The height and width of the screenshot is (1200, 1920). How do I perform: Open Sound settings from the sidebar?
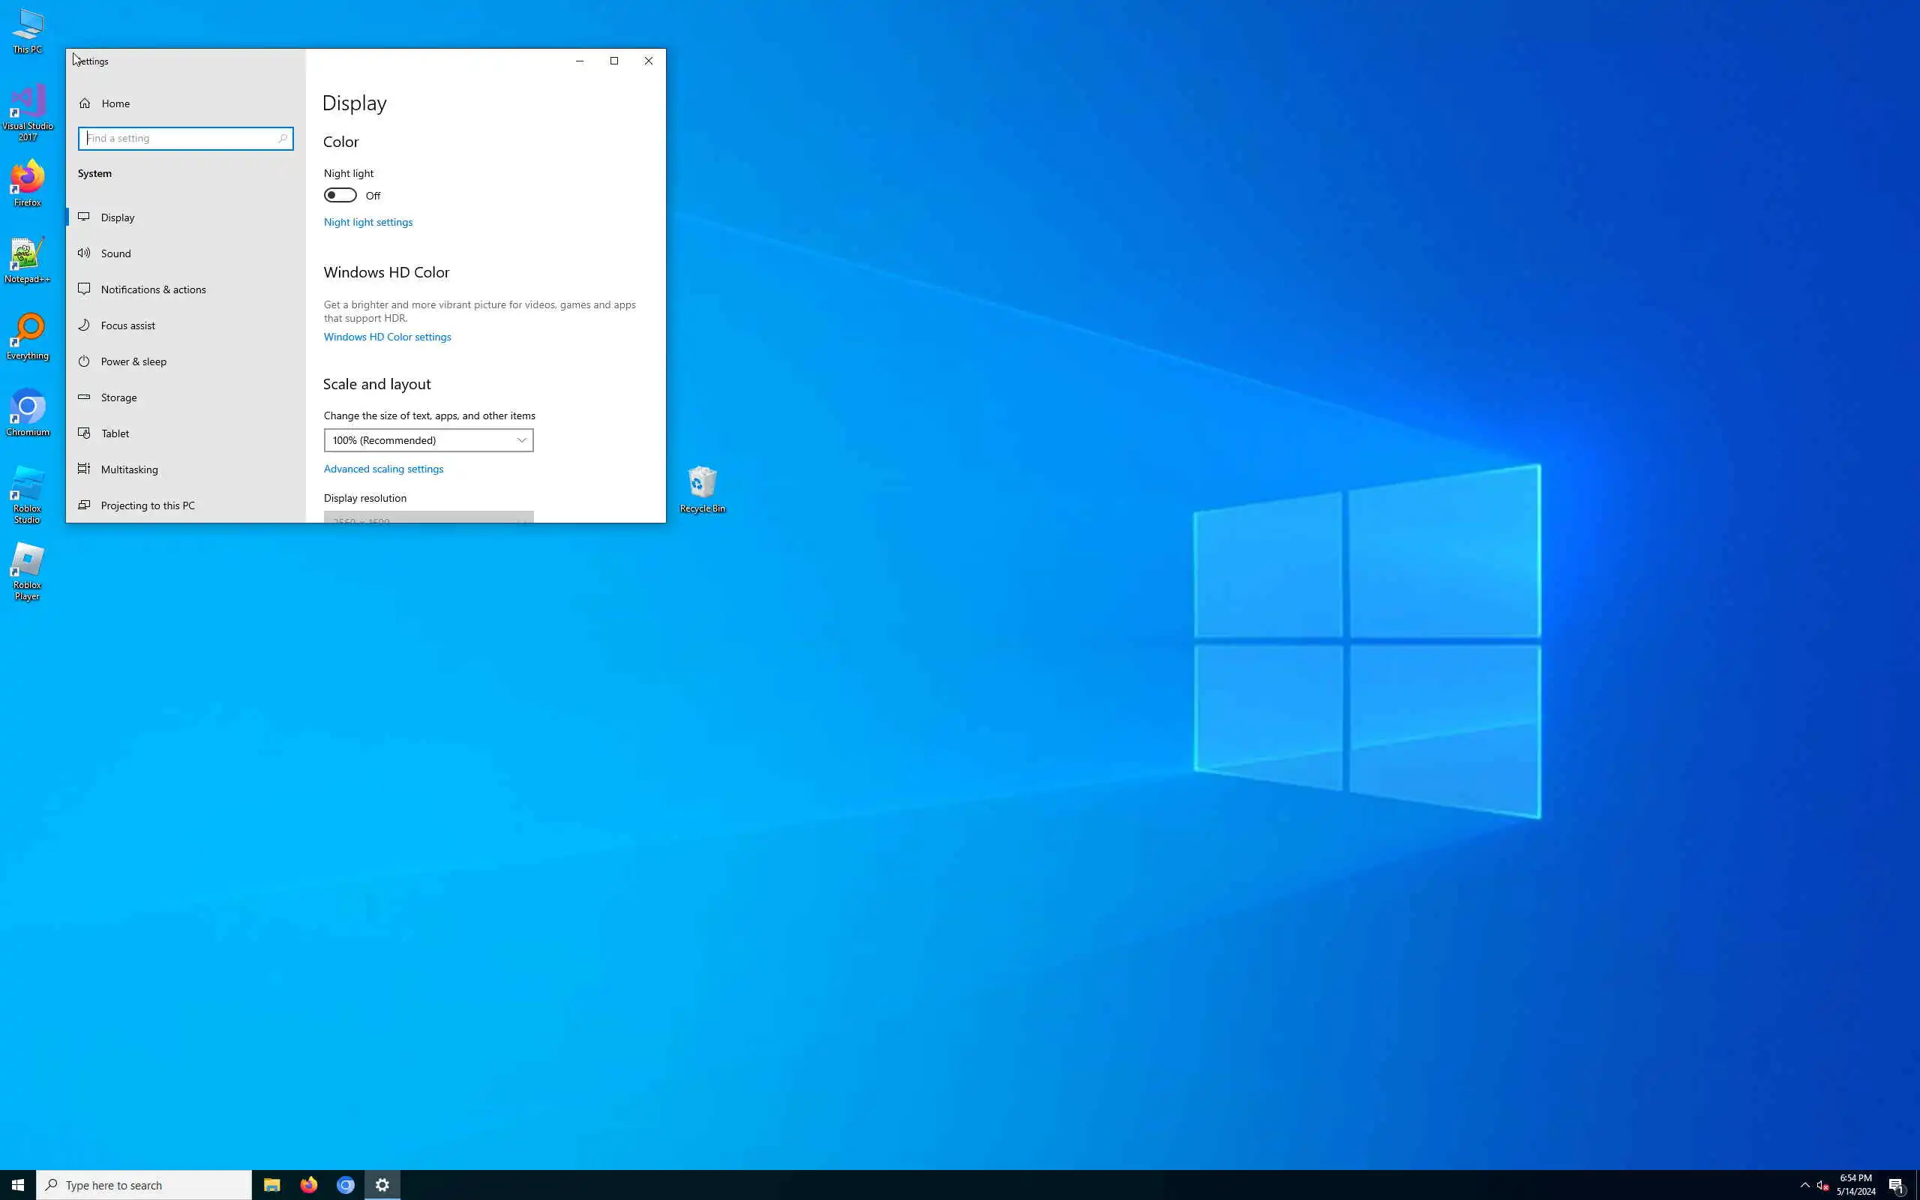tap(115, 253)
